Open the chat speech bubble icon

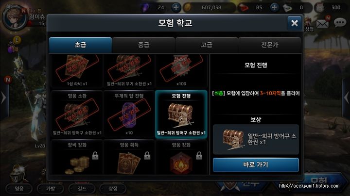tap(340, 22)
